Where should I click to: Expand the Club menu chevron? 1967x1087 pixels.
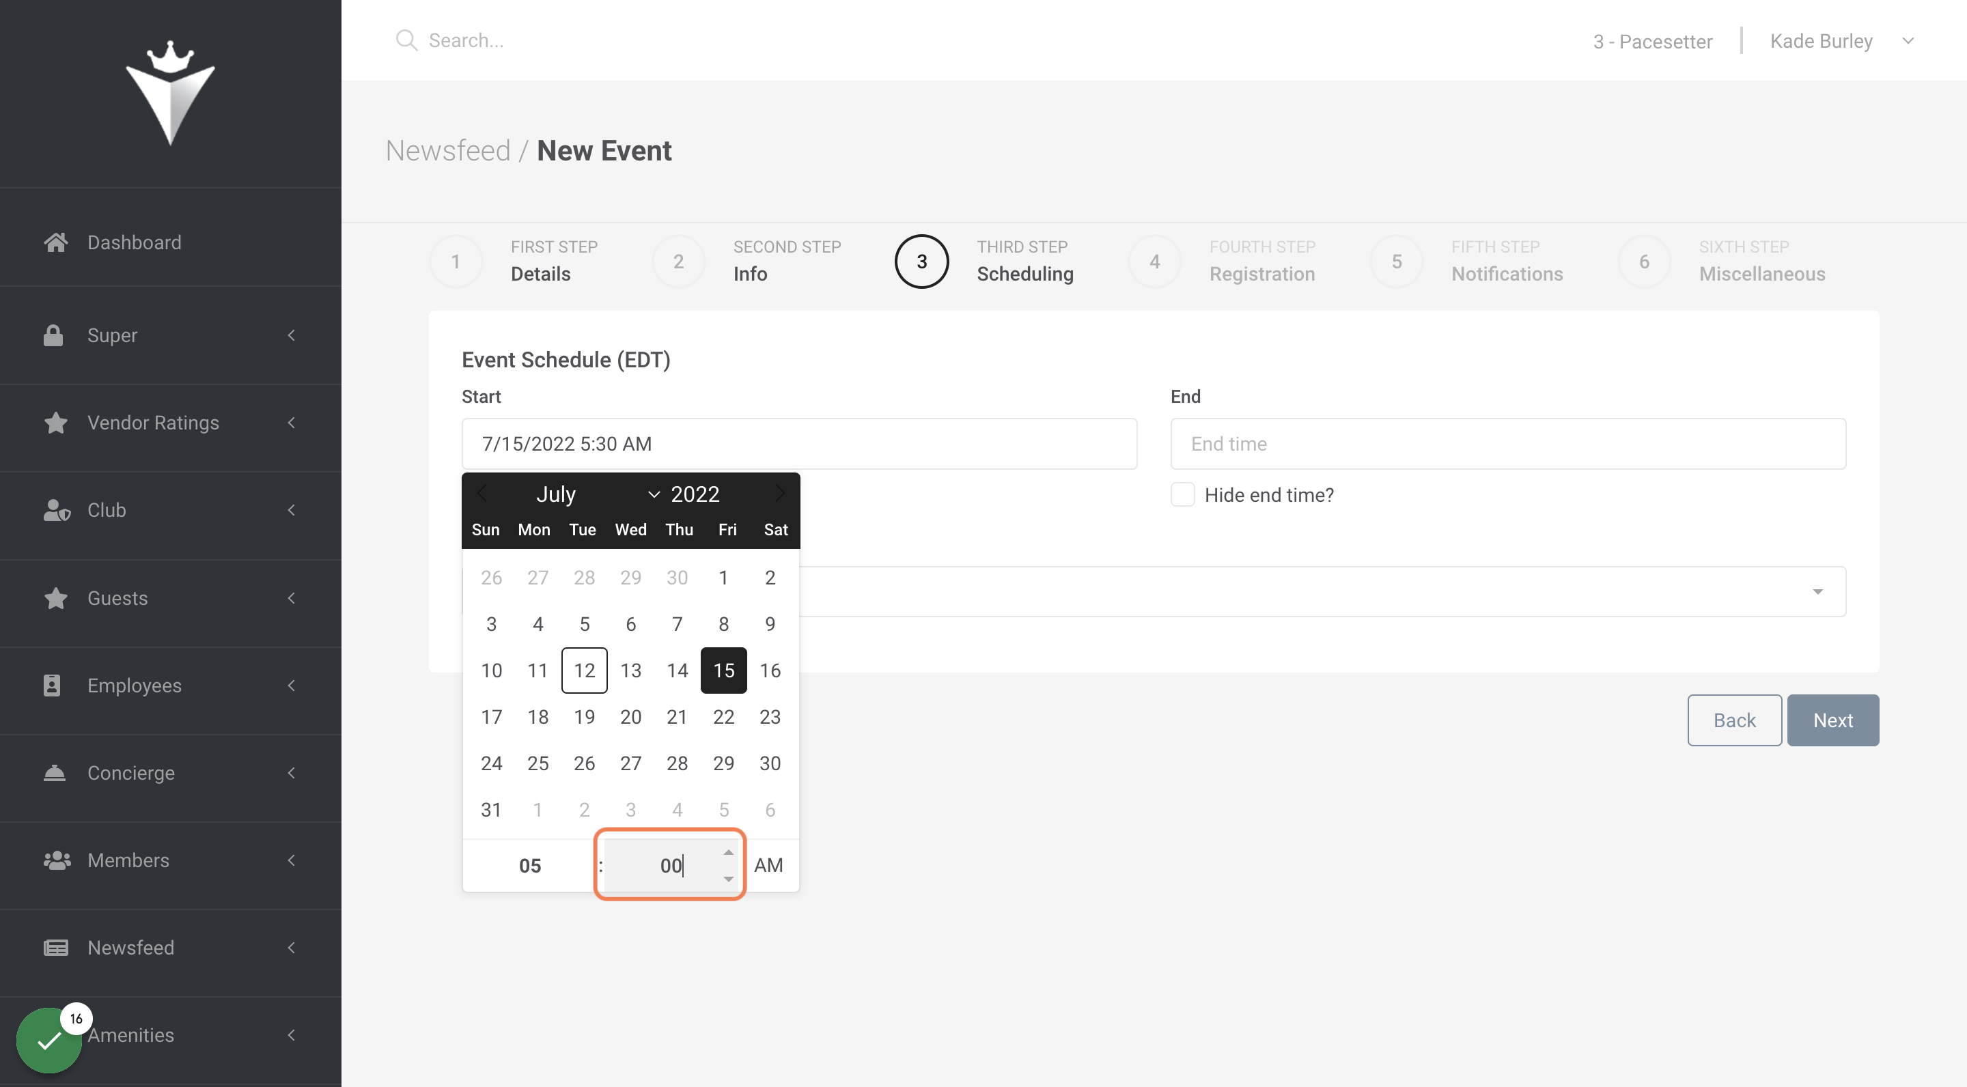coord(292,510)
